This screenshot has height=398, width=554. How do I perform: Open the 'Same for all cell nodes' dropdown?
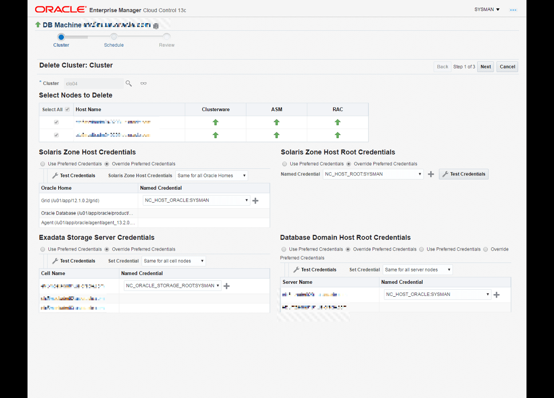coord(174,261)
